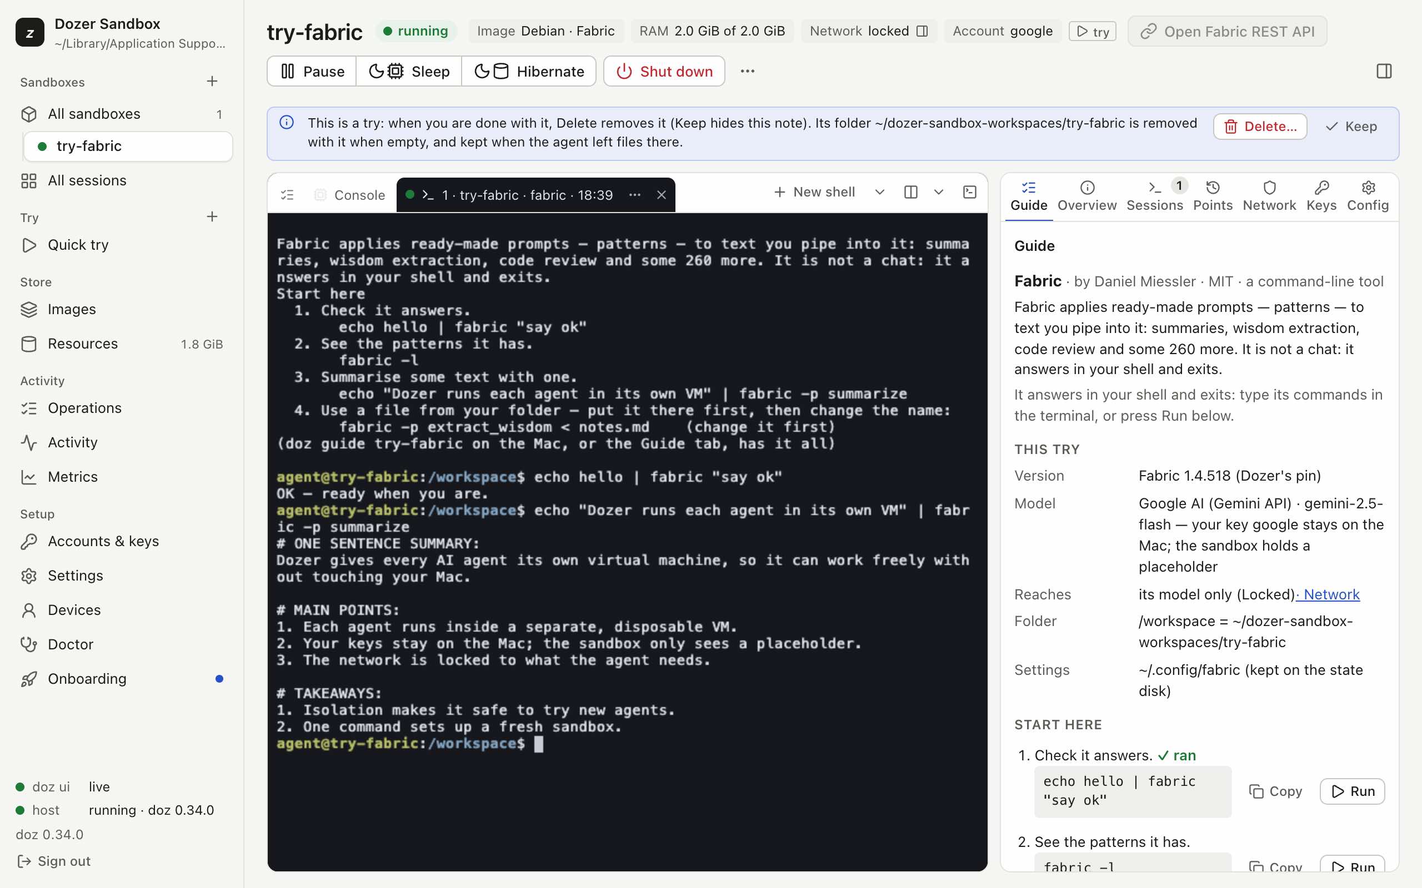The height and width of the screenshot is (888, 1422).
Task: Add a new Try with plus icon
Action: [x=212, y=216]
